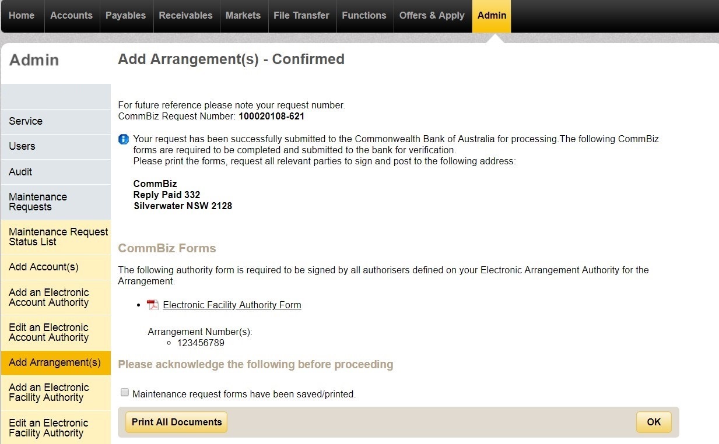This screenshot has width=719, height=444.
Task: Select the Admin tab
Action: (492, 16)
